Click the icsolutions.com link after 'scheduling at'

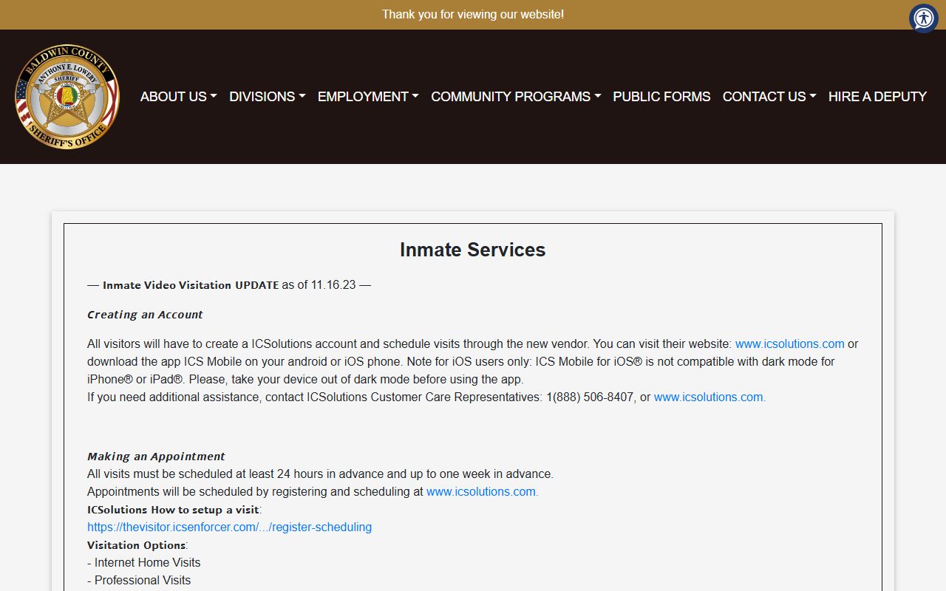(482, 492)
